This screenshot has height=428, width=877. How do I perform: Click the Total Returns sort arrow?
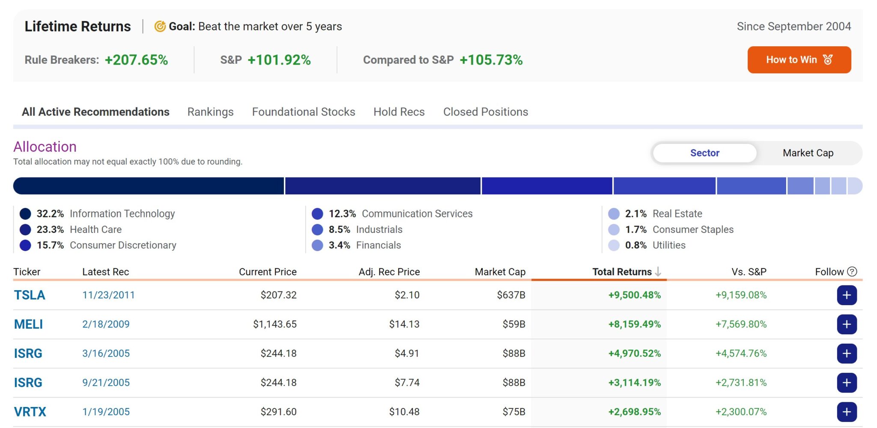[658, 272]
